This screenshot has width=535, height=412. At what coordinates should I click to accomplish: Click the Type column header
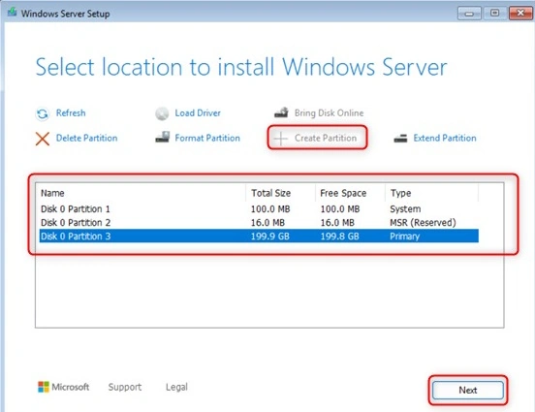431,193
